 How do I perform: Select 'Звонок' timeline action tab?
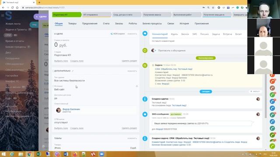click(185, 34)
